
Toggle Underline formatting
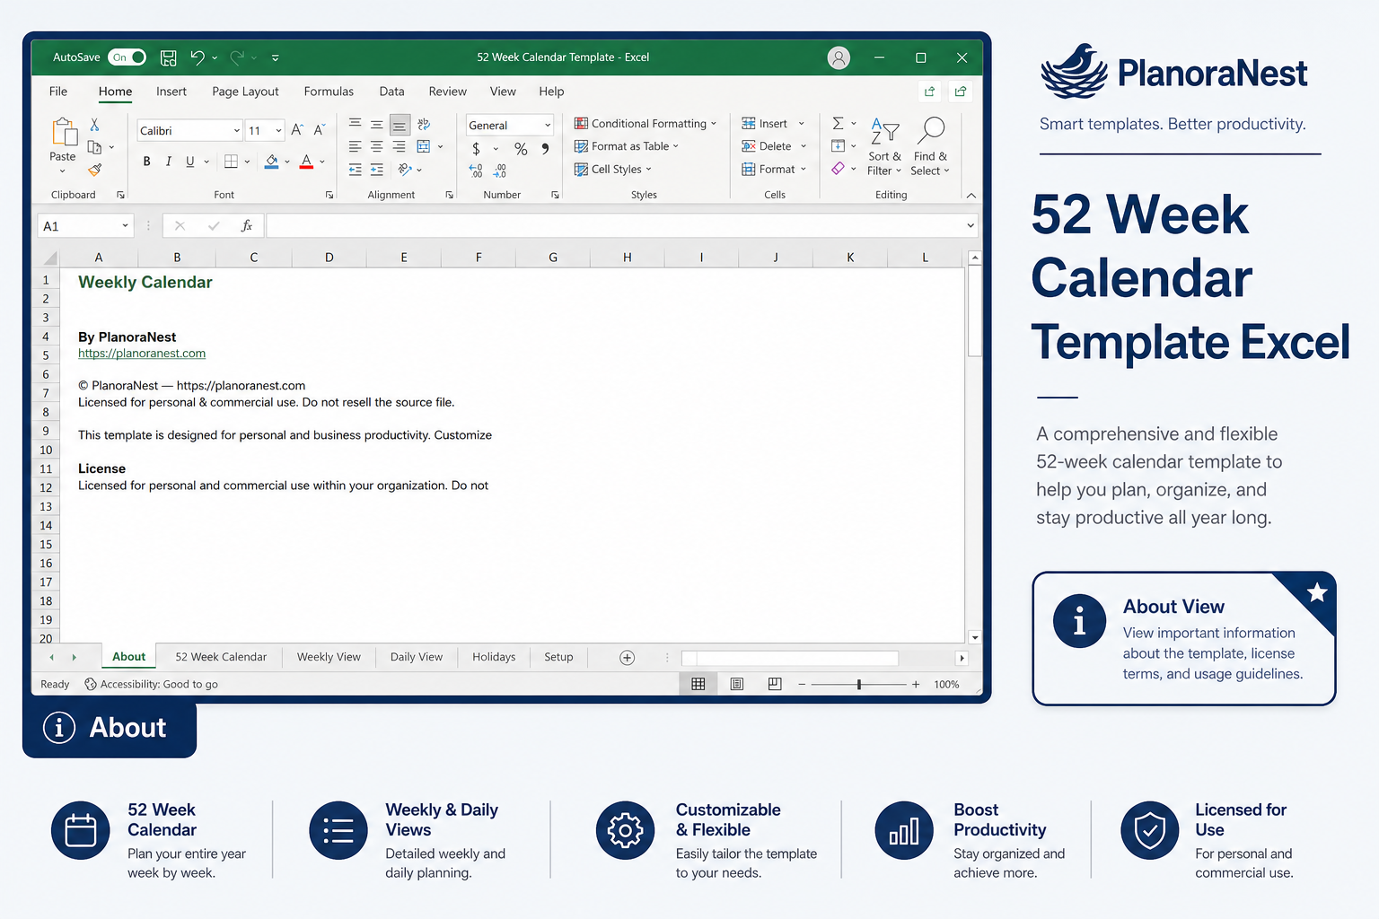pos(189,162)
